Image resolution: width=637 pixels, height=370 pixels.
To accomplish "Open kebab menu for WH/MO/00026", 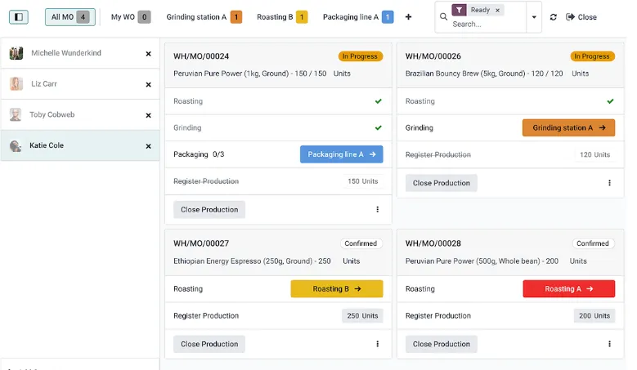I will point(609,183).
